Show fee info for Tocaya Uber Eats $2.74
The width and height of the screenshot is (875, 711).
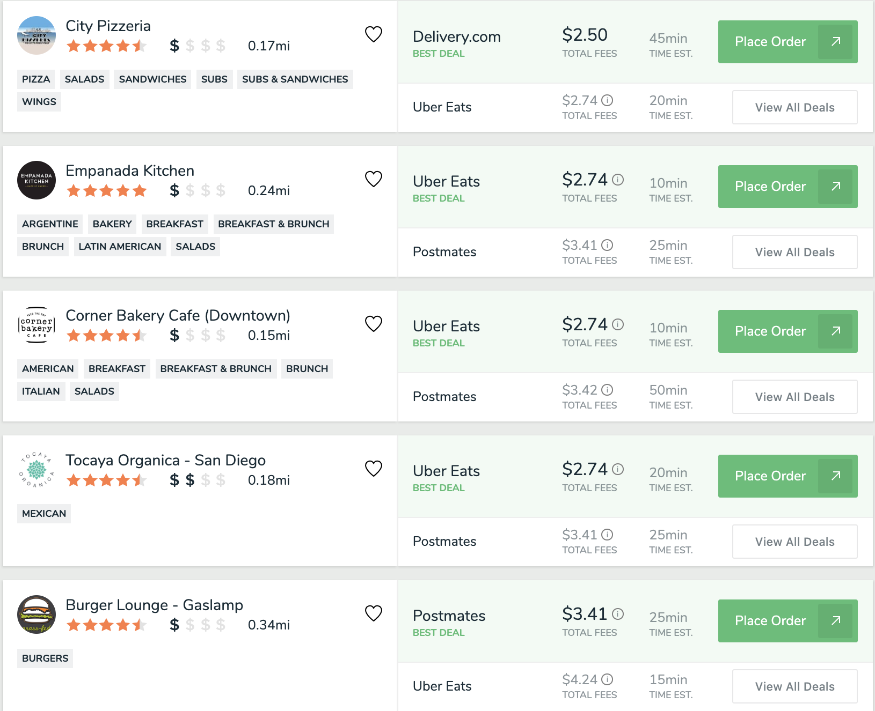click(x=618, y=469)
